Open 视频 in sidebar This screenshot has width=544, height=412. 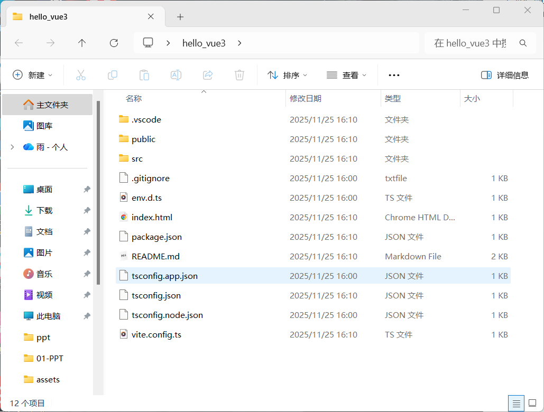click(x=48, y=295)
